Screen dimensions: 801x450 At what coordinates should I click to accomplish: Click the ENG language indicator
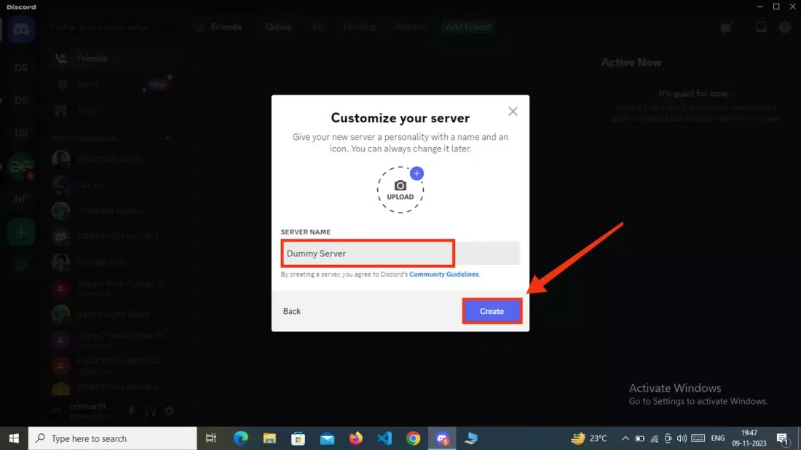pyautogui.click(x=718, y=438)
